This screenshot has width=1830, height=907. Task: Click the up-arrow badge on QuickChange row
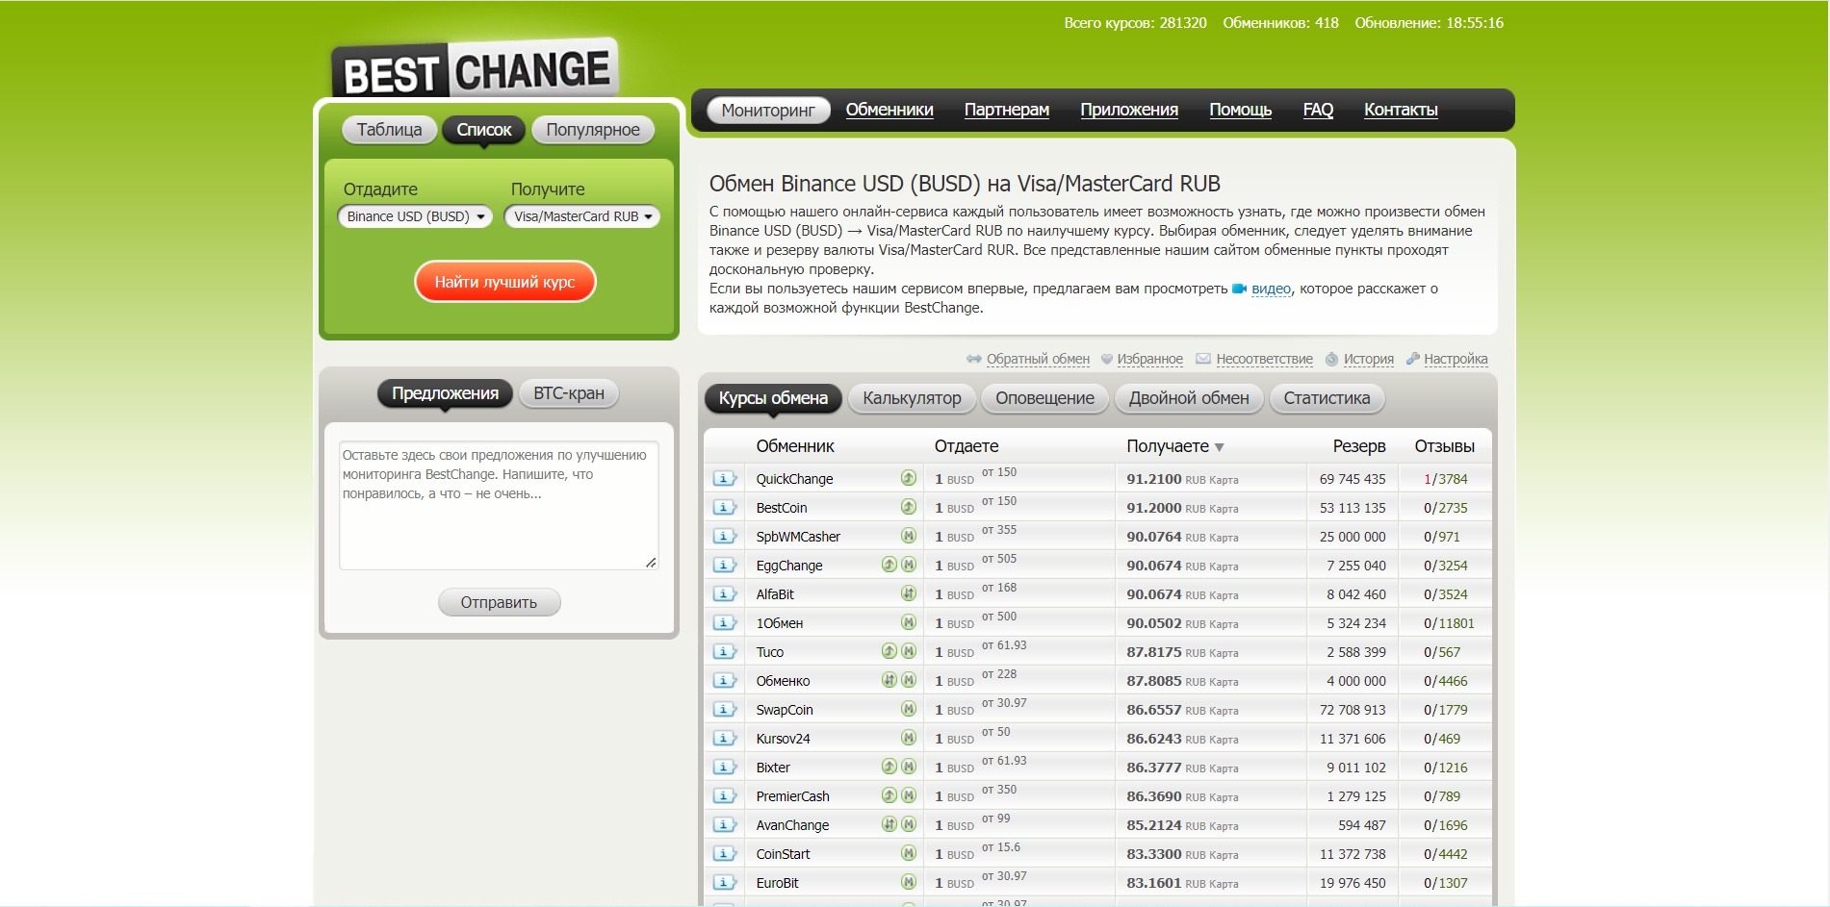point(908,478)
